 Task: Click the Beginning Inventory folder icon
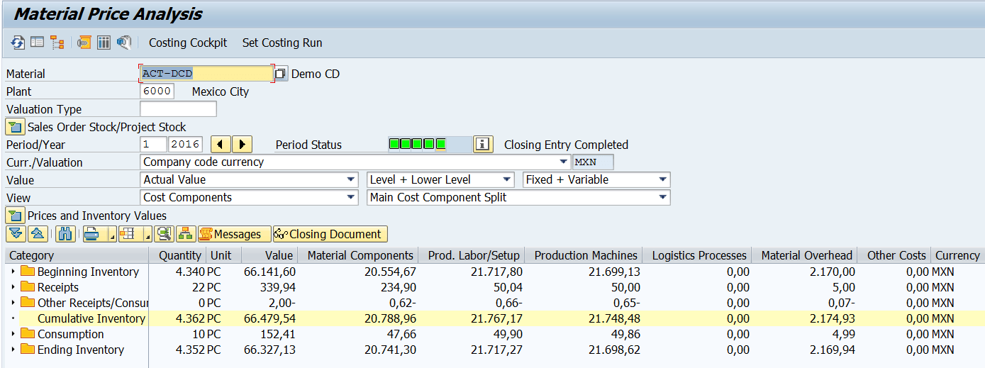(28, 271)
